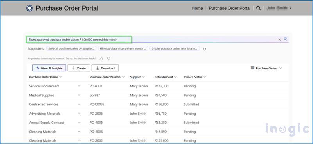Open the Annual Supply Contract record
This screenshot has width=313, height=144.
click(x=47, y=122)
